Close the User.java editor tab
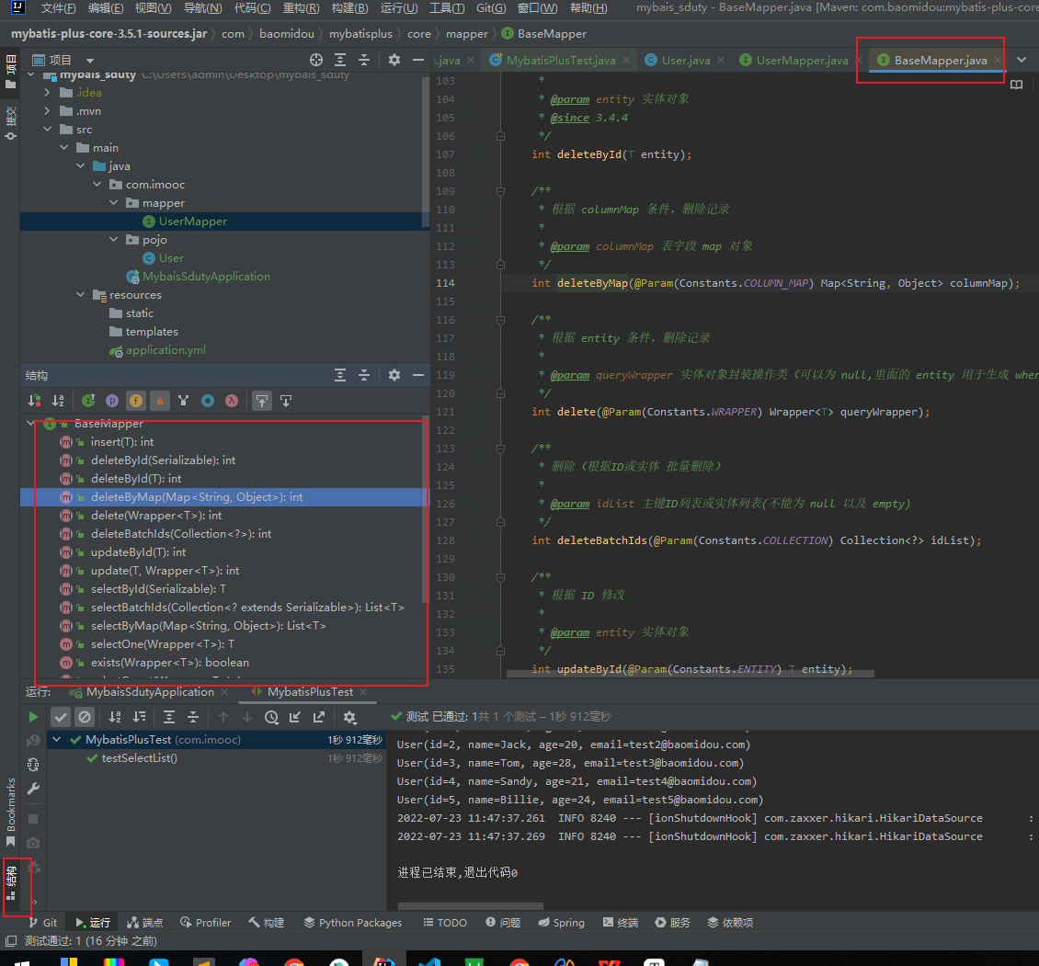This screenshot has width=1039, height=966. 721,60
